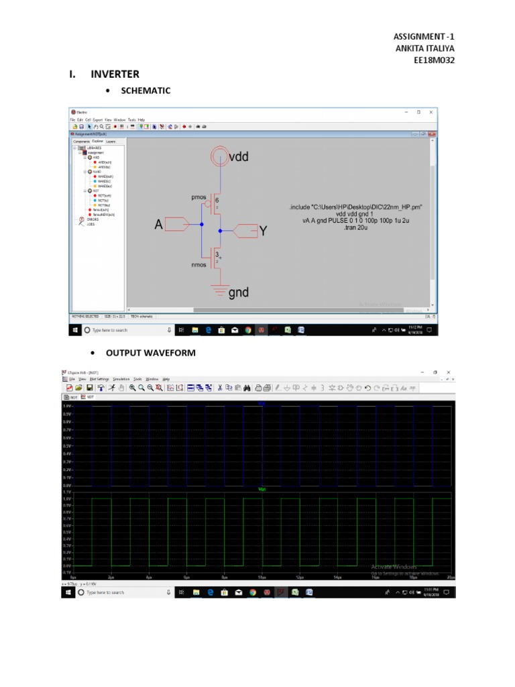The width and height of the screenshot is (515, 687).
Task: Click LTspice undo arrow icon
Action: coord(367,388)
